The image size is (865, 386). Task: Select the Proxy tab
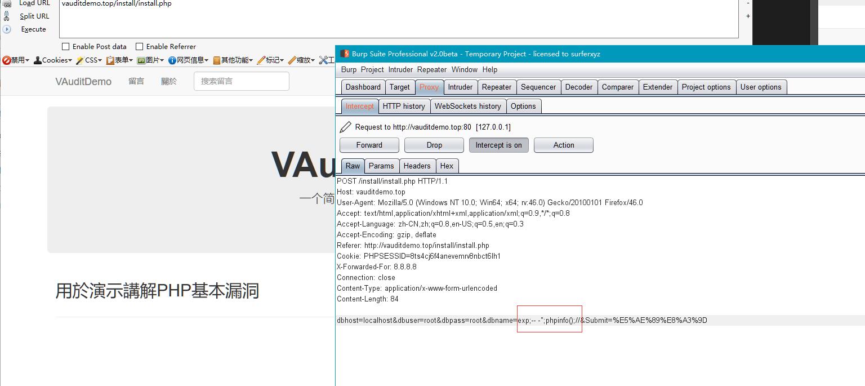point(429,87)
